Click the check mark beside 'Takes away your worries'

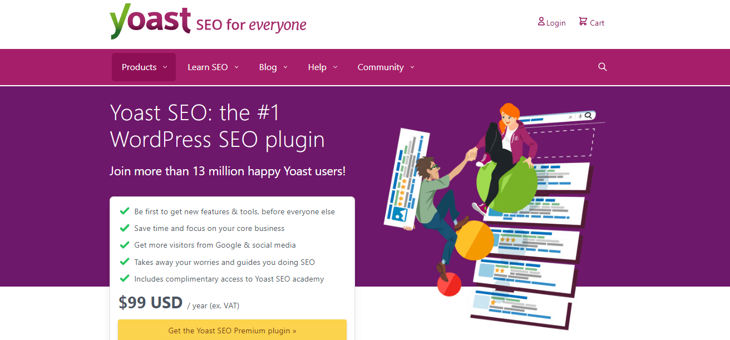125,262
